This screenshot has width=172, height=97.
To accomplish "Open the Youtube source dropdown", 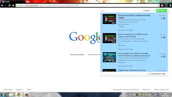I will (x=148, y=11).
